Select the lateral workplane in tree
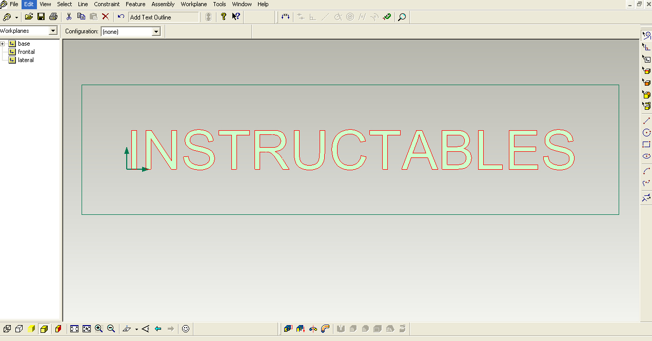This screenshot has height=341, width=652. click(x=26, y=60)
